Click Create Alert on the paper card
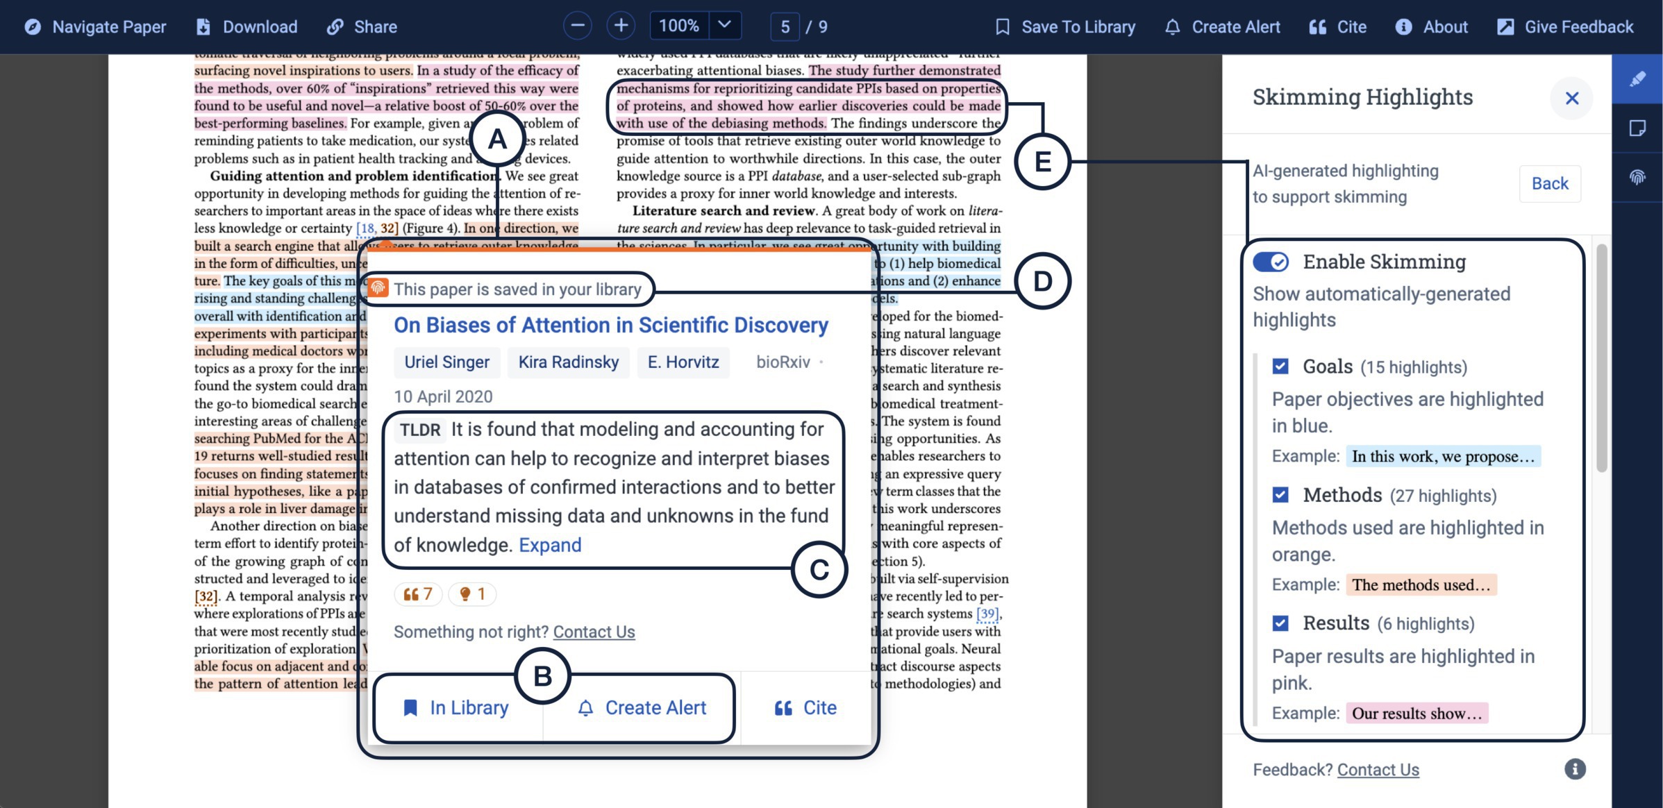This screenshot has width=1663, height=808. tap(642, 708)
